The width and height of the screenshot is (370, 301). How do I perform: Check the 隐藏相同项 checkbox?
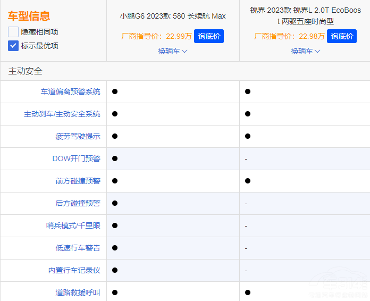pos(13,32)
